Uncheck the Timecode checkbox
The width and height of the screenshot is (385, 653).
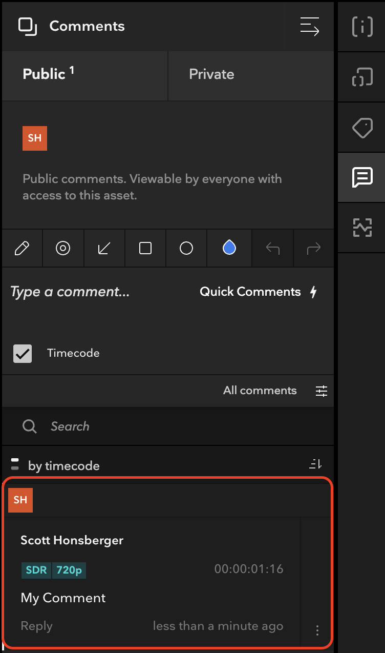(x=23, y=353)
